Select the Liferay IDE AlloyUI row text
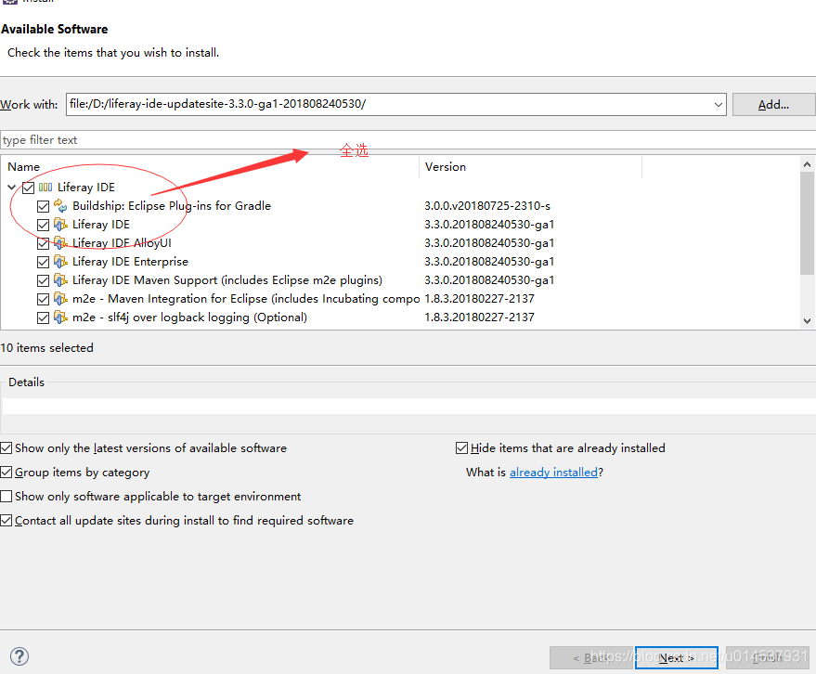 tap(122, 243)
